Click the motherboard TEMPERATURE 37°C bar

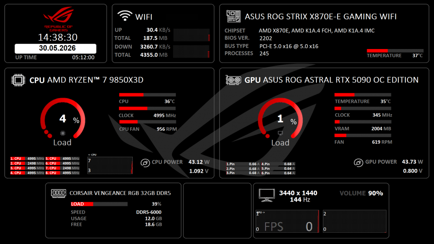coord(395,51)
